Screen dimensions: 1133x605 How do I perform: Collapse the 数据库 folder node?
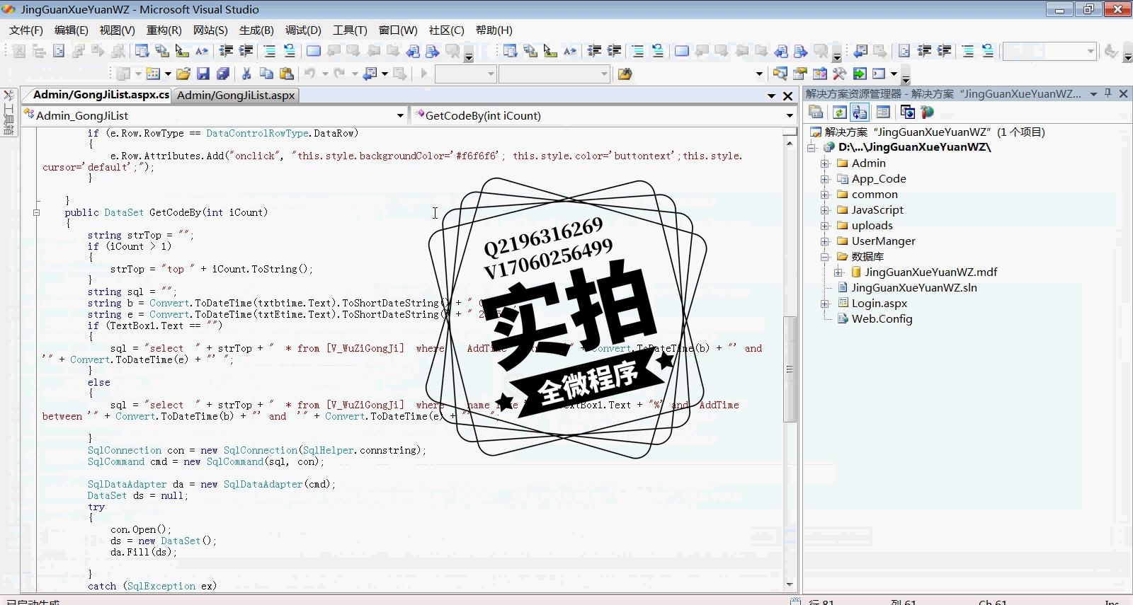(825, 257)
